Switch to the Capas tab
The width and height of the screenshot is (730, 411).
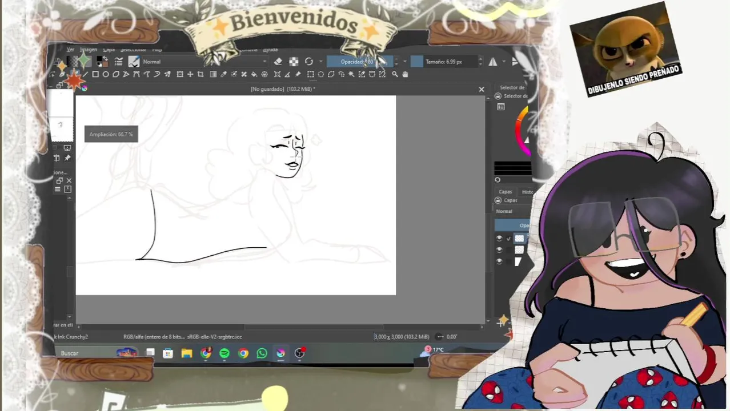tap(506, 192)
